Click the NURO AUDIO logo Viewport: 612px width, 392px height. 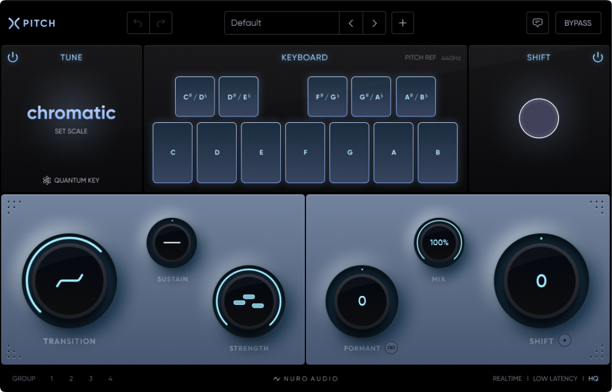pos(305,378)
